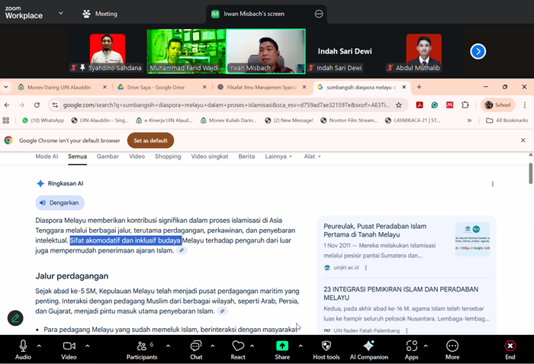Show next participants with blue arrow

tap(478, 51)
